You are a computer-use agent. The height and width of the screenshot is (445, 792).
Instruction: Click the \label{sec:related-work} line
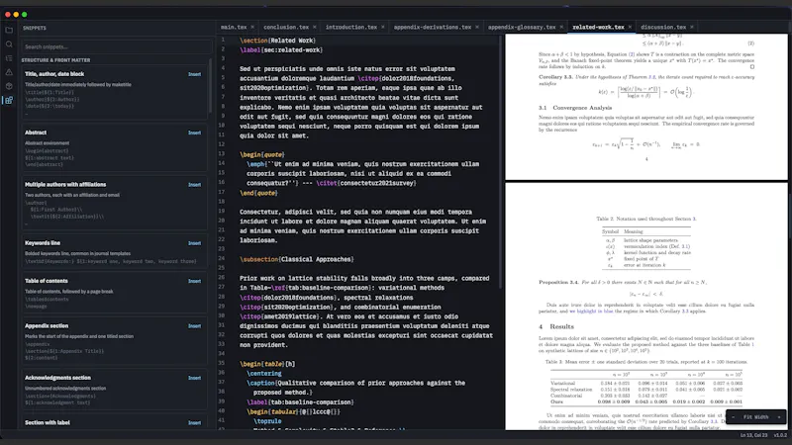click(x=281, y=50)
